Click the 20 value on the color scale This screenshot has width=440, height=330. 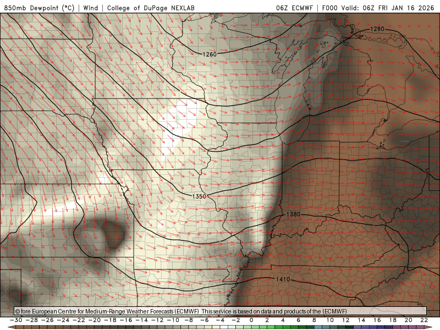pyautogui.click(x=409, y=320)
